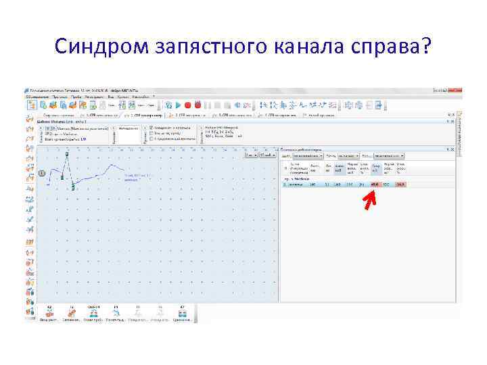Click the green play triangle in toolbar

(179, 105)
